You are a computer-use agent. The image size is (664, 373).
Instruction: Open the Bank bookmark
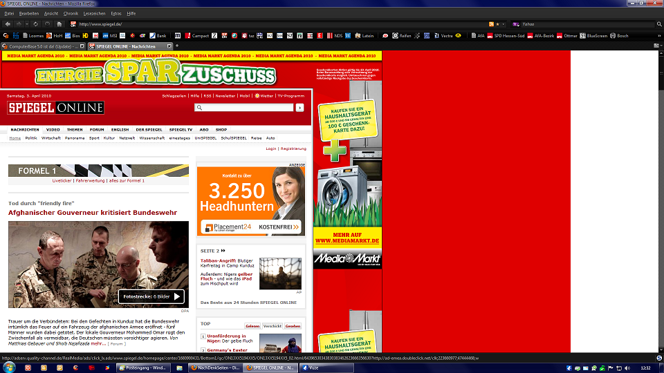click(x=158, y=36)
